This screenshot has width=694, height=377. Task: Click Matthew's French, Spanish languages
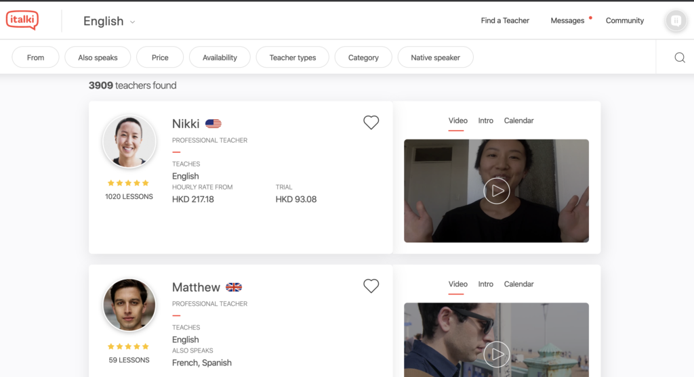click(202, 363)
